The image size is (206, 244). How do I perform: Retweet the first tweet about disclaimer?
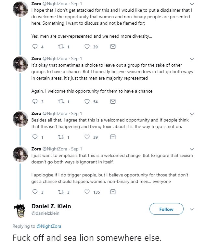click(61, 46)
